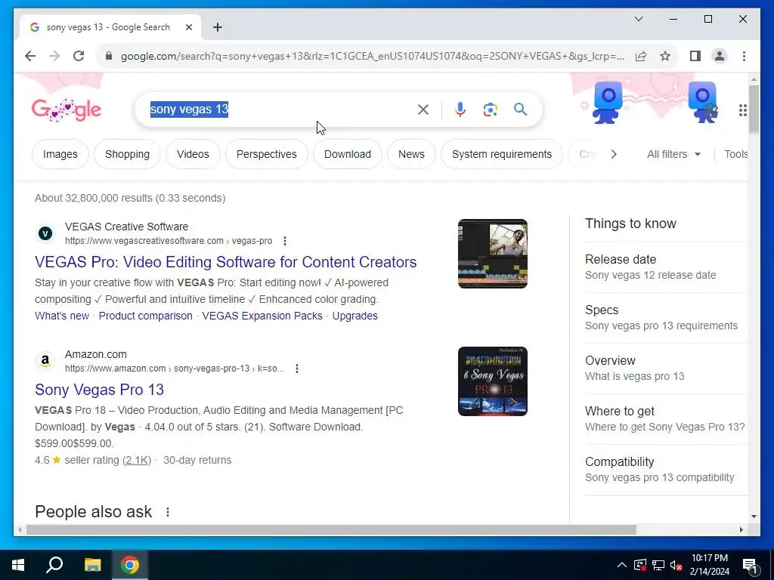The width and height of the screenshot is (774, 580).
Task: Open the network tray icon
Action: pos(658,565)
